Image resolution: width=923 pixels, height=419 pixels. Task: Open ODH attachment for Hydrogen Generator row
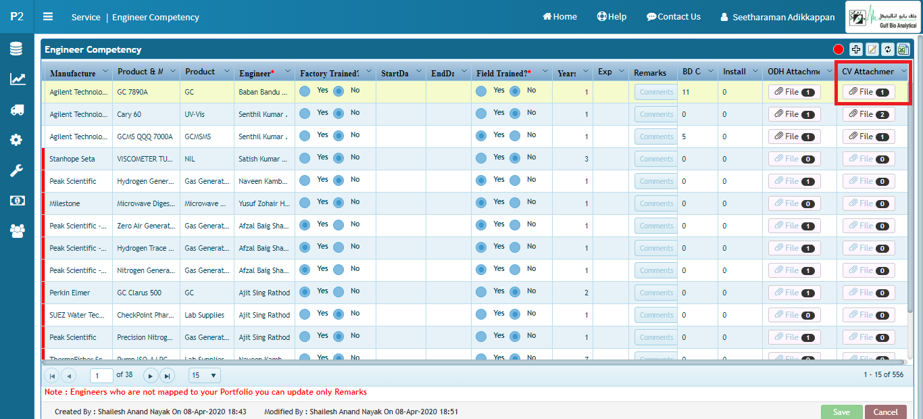[x=795, y=181]
